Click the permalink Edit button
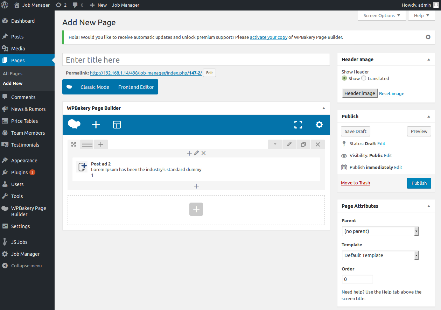Screen dimensions: 441x310 pyautogui.click(x=209, y=73)
